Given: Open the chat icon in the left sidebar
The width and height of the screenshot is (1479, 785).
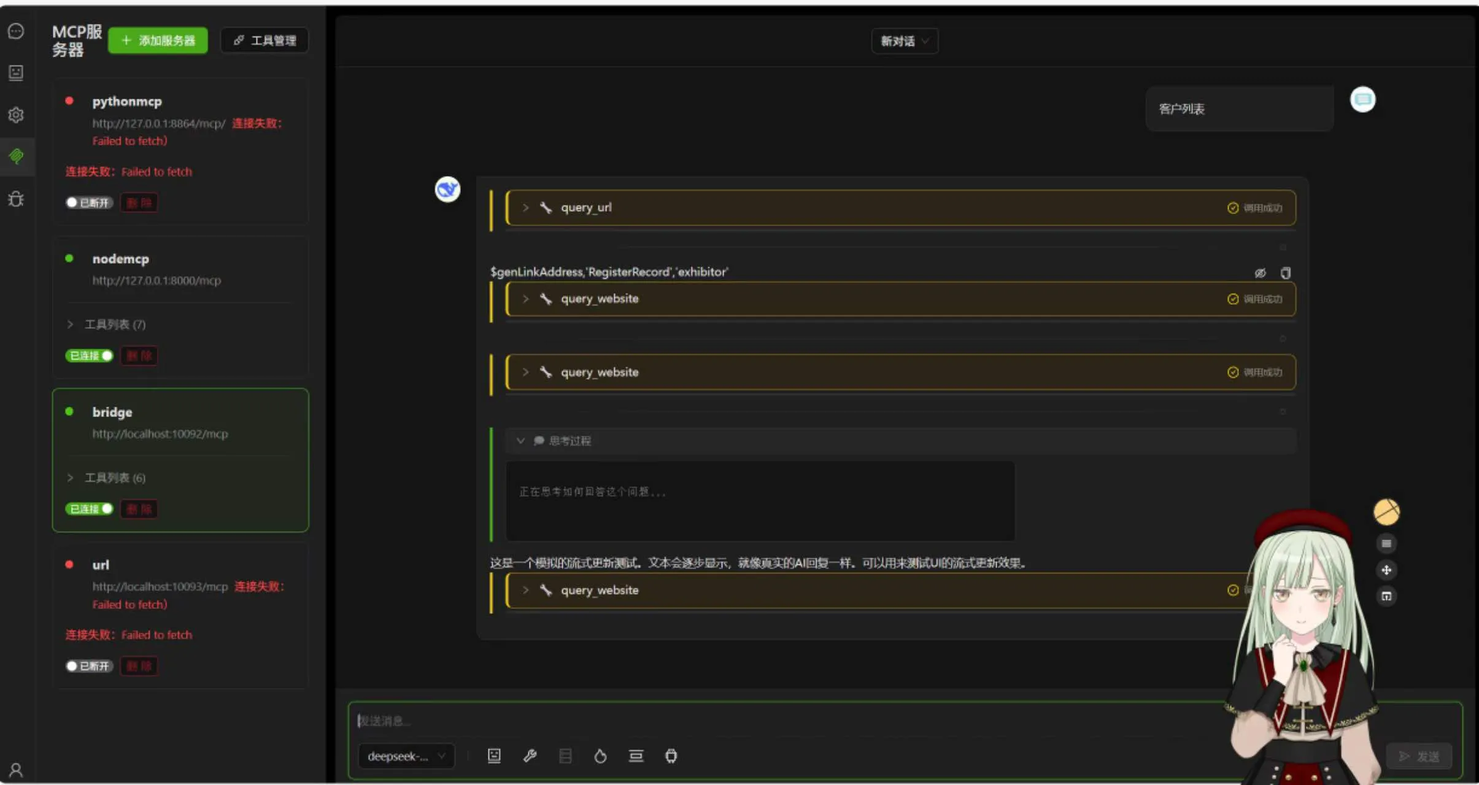Looking at the screenshot, I should 16,31.
